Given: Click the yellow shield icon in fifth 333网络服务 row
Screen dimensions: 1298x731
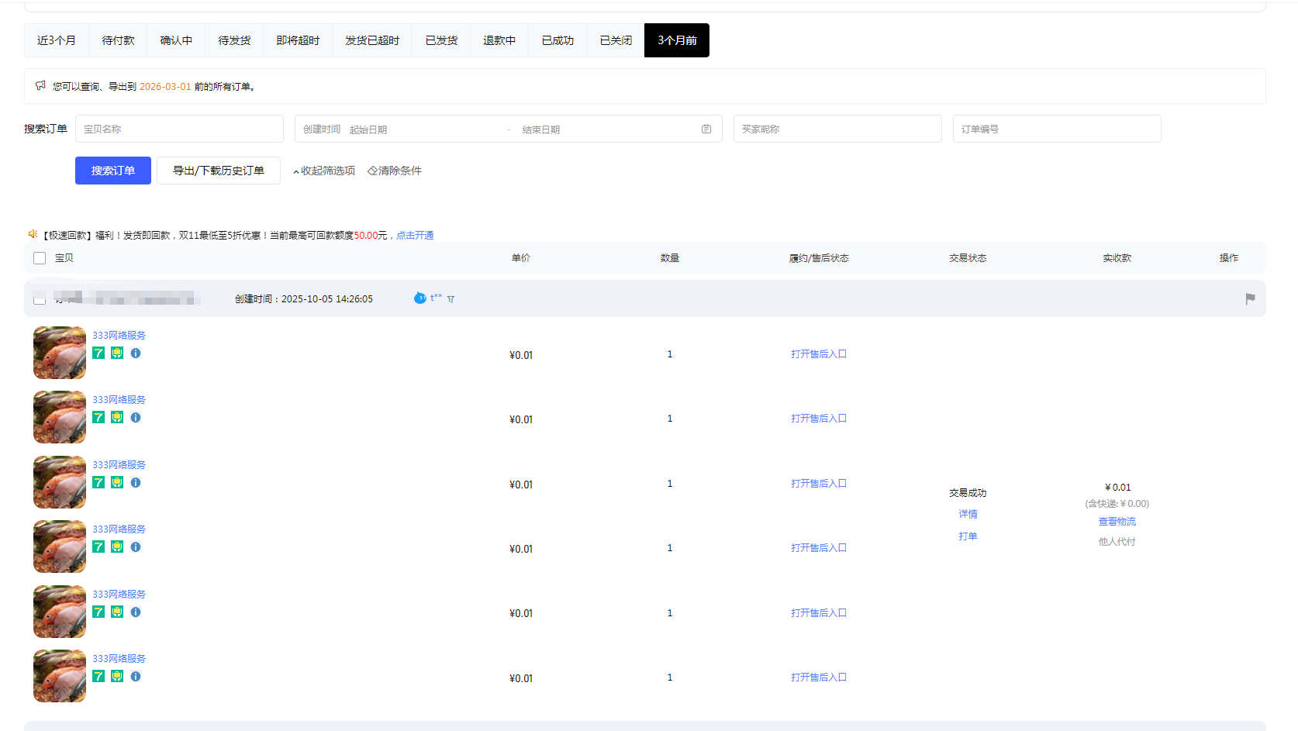Looking at the screenshot, I should (117, 612).
